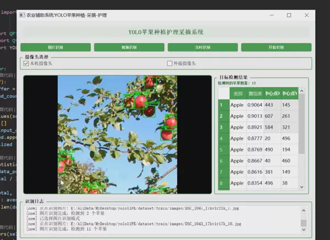330x240 pixels.
Task: Select the 置信度 confidence column header
Action: [x=255, y=93]
